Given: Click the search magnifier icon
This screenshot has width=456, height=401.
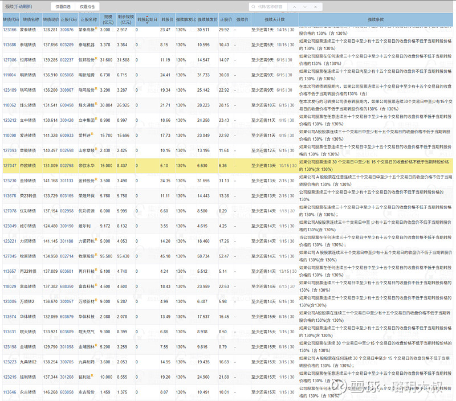Looking at the screenshot, I should [254, 7].
